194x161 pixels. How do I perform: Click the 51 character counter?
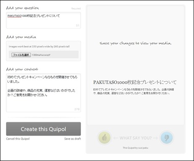(x=78, y=26)
